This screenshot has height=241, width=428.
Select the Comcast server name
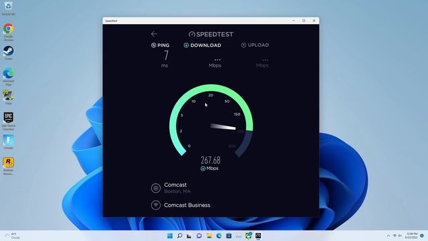pos(175,185)
